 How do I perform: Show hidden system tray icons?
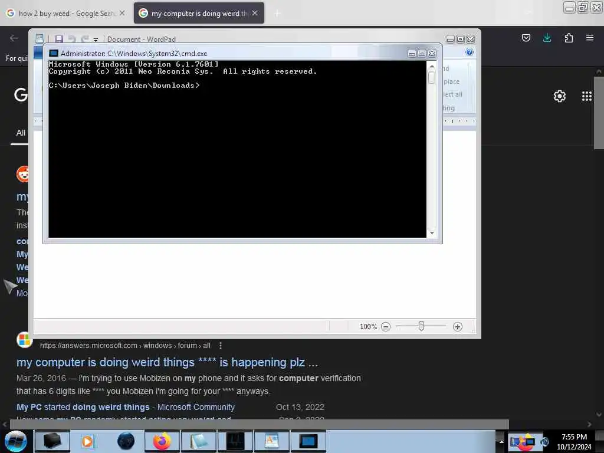point(501,441)
